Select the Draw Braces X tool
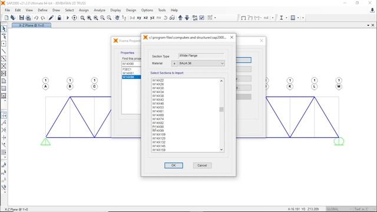377x212 pixels. [4, 66]
